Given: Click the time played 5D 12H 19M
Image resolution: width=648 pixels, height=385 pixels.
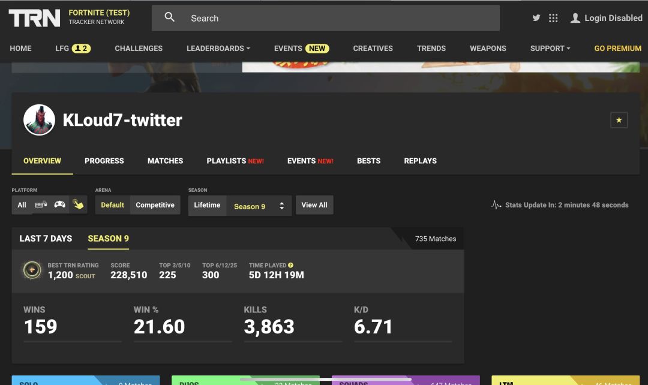Looking at the screenshot, I should [277, 275].
